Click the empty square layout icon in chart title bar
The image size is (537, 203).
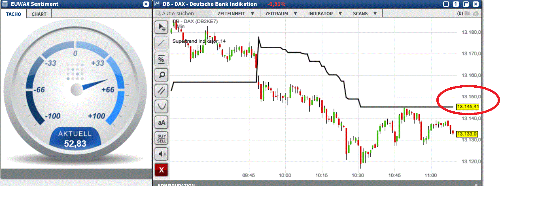446,4
